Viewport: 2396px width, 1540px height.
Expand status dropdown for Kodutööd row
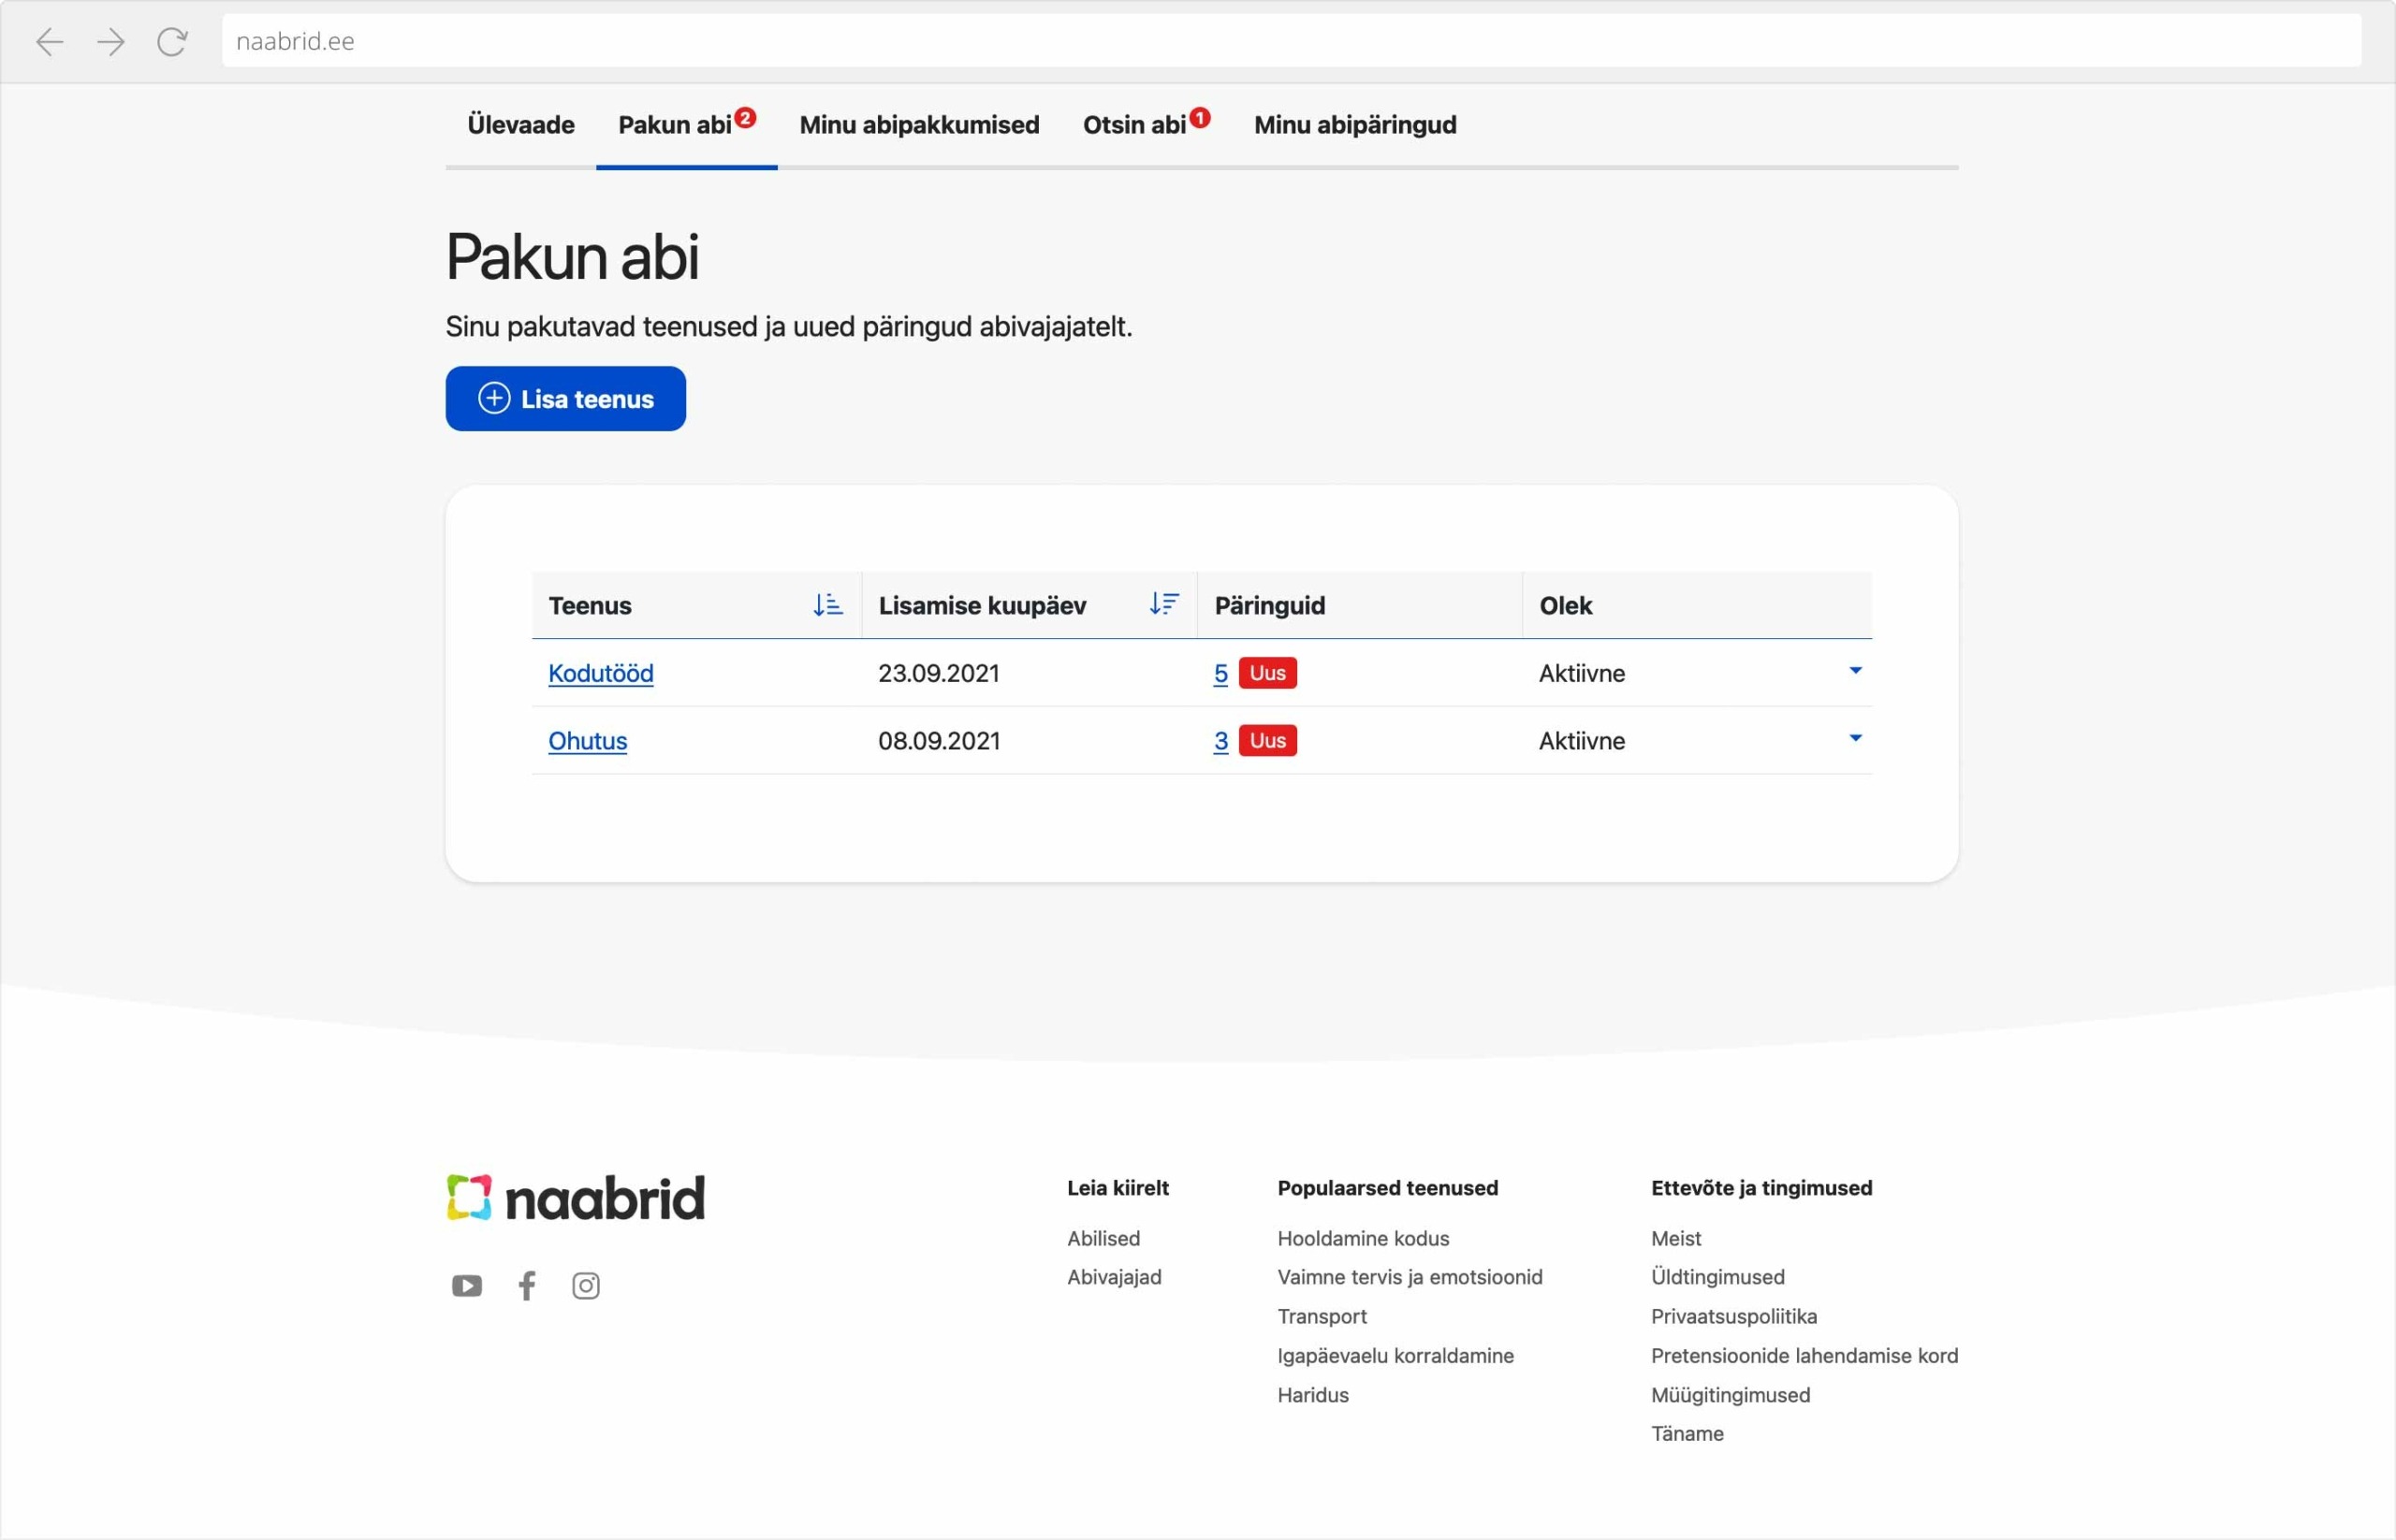1856,671
